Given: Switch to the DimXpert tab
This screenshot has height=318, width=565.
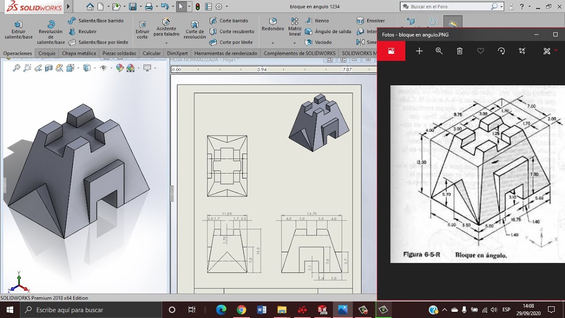Looking at the screenshot, I should point(177,53).
